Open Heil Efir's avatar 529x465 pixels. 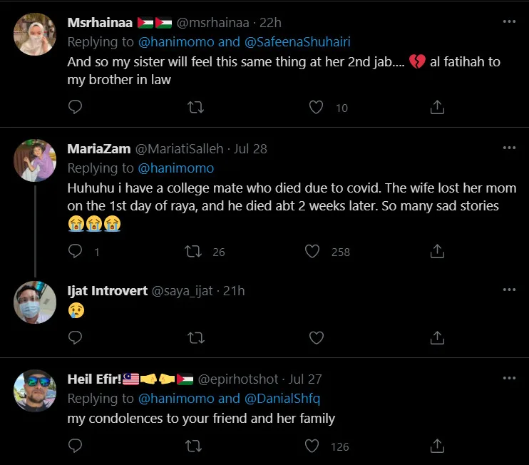coord(35,390)
